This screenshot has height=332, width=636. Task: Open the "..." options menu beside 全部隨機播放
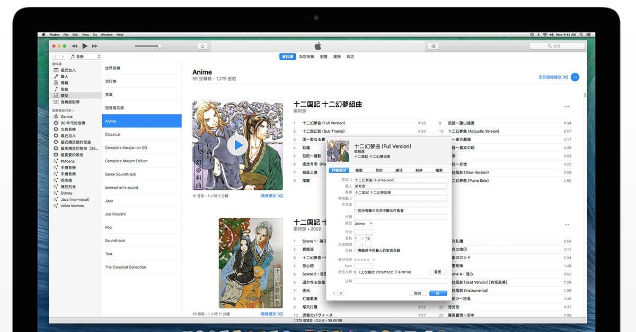[x=575, y=77]
